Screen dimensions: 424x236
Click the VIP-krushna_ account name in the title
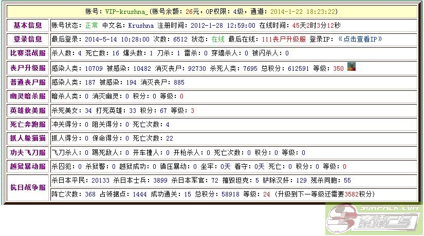(x=126, y=11)
